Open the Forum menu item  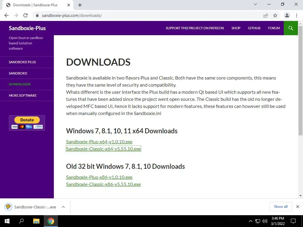tap(274, 28)
